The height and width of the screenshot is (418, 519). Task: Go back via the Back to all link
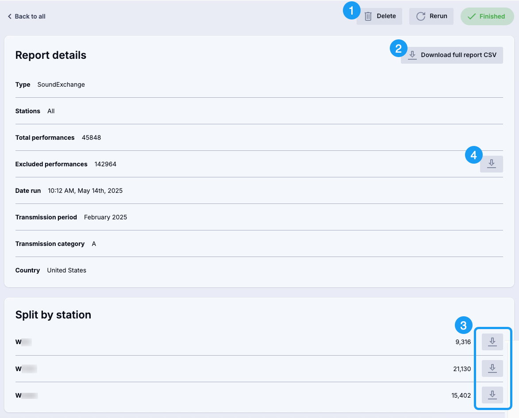click(27, 16)
